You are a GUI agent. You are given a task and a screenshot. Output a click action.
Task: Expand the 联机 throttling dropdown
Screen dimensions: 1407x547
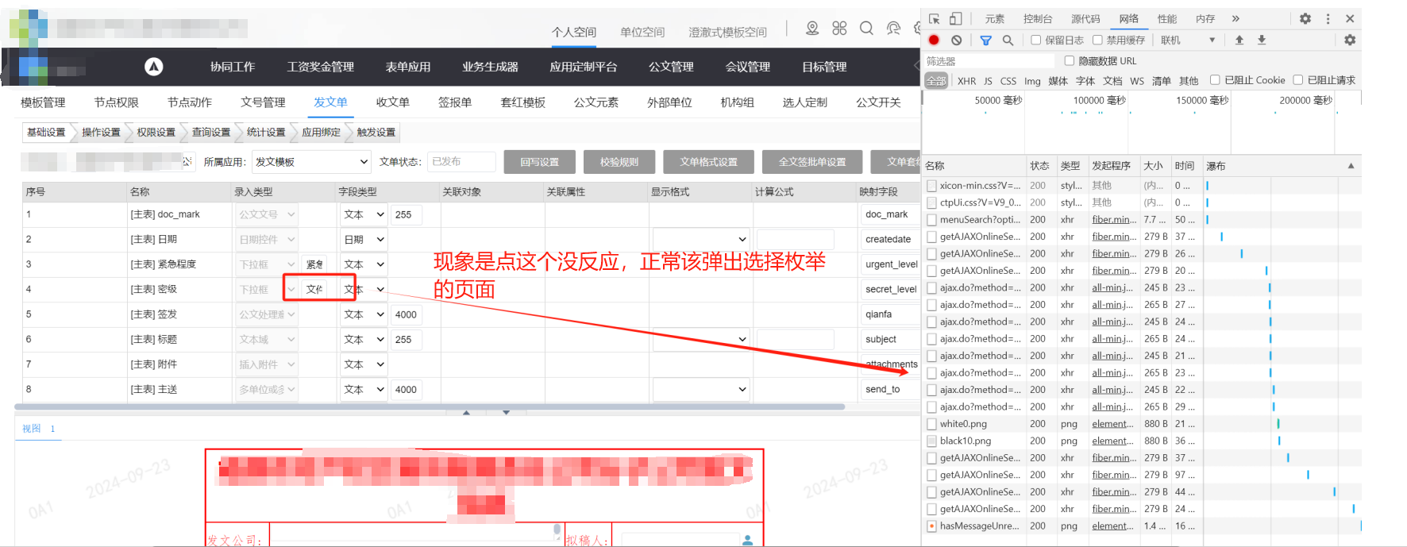click(x=1188, y=40)
